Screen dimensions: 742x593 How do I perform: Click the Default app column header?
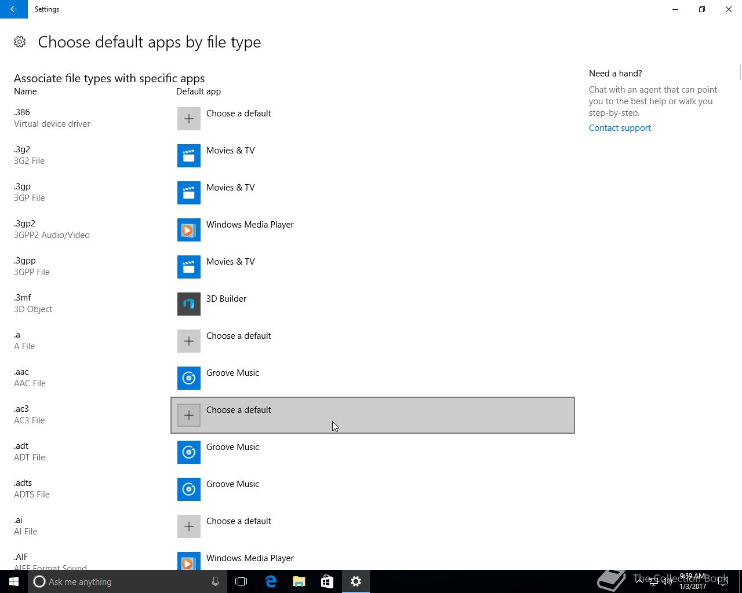pos(199,91)
